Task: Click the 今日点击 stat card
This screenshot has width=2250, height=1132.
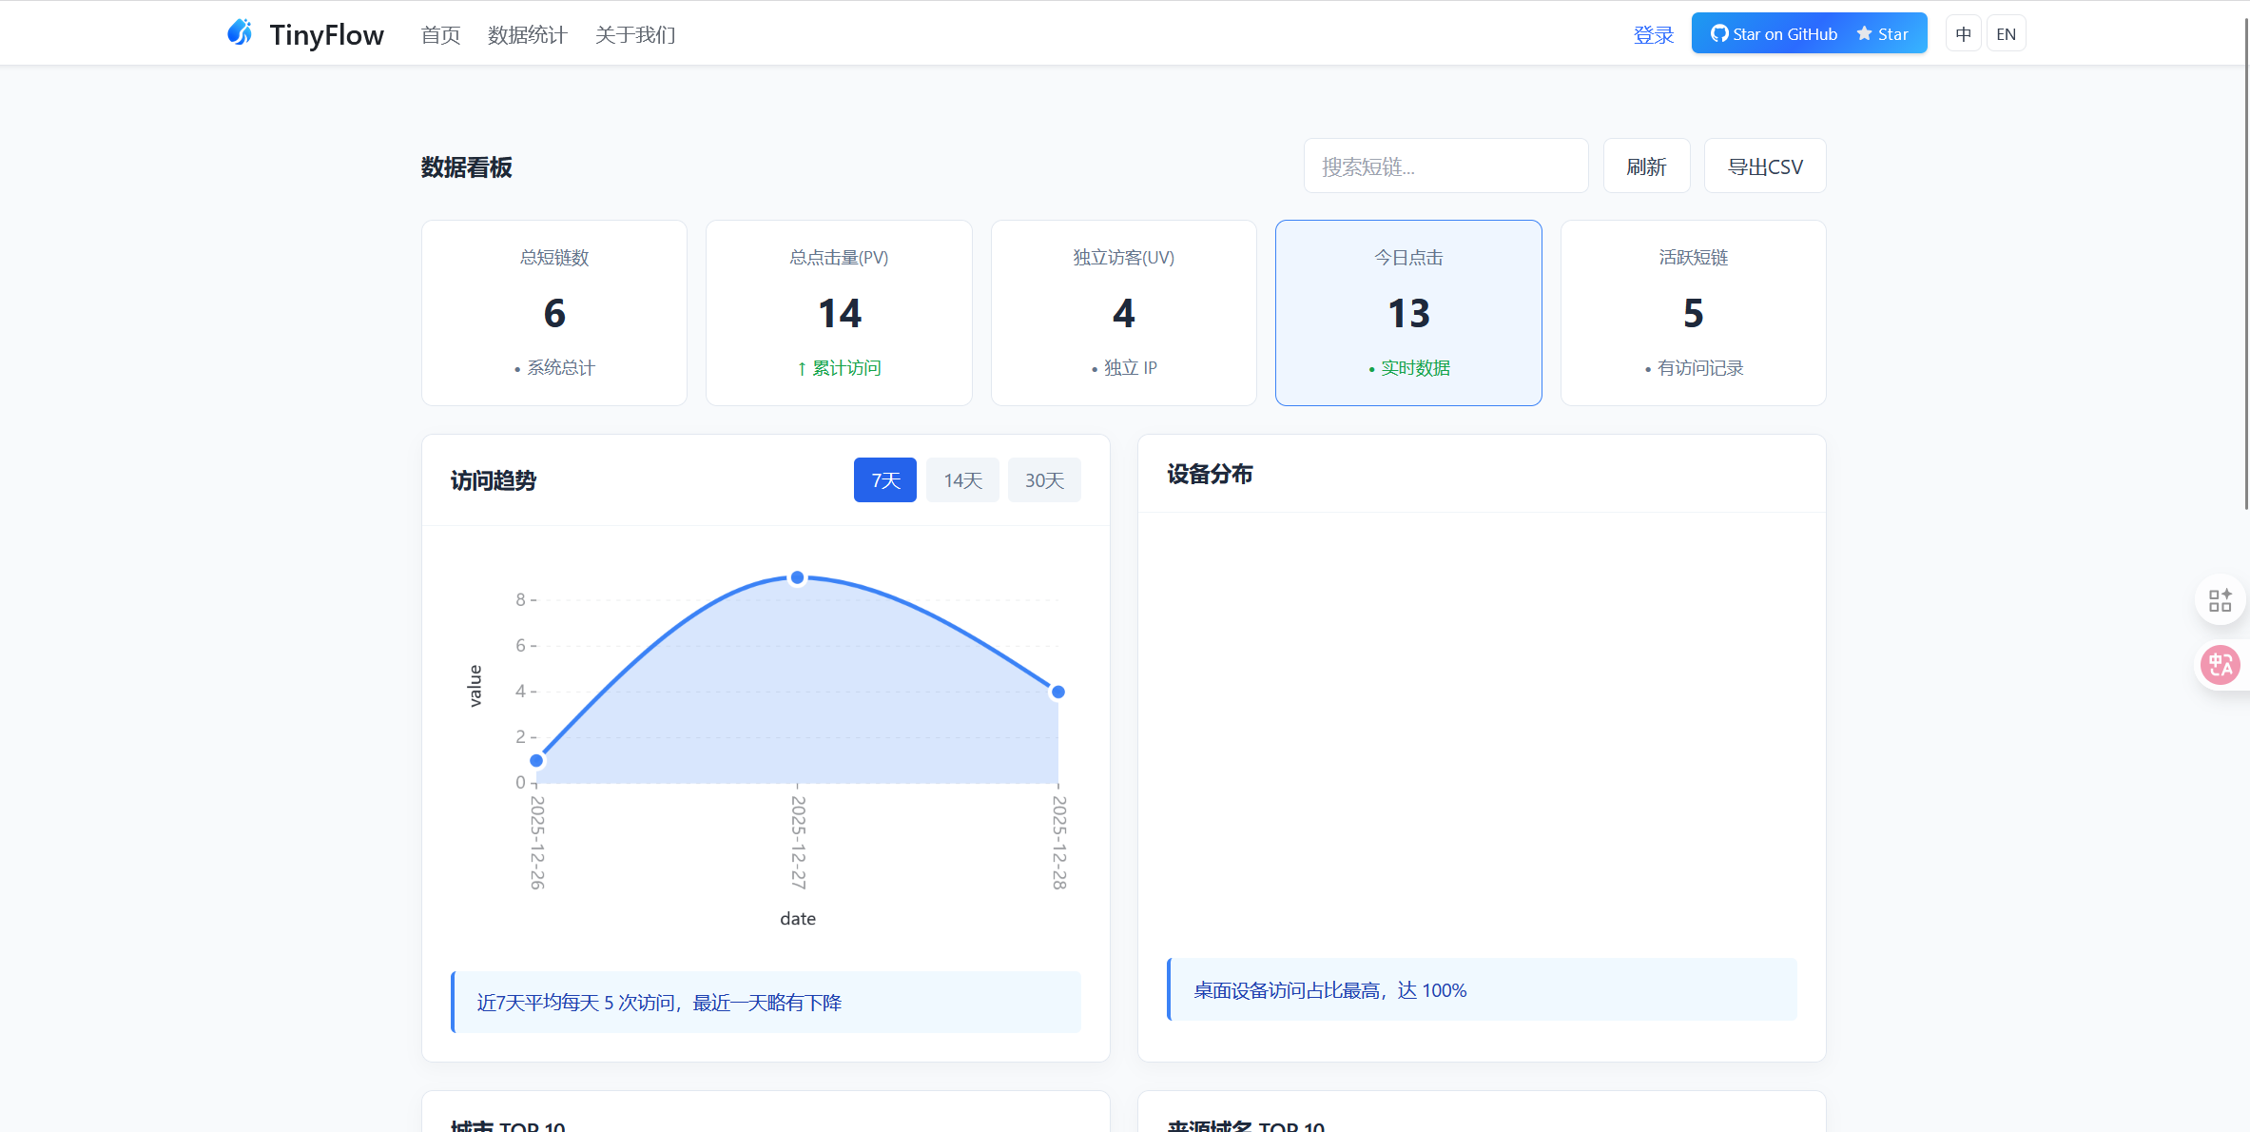Action: tap(1408, 313)
